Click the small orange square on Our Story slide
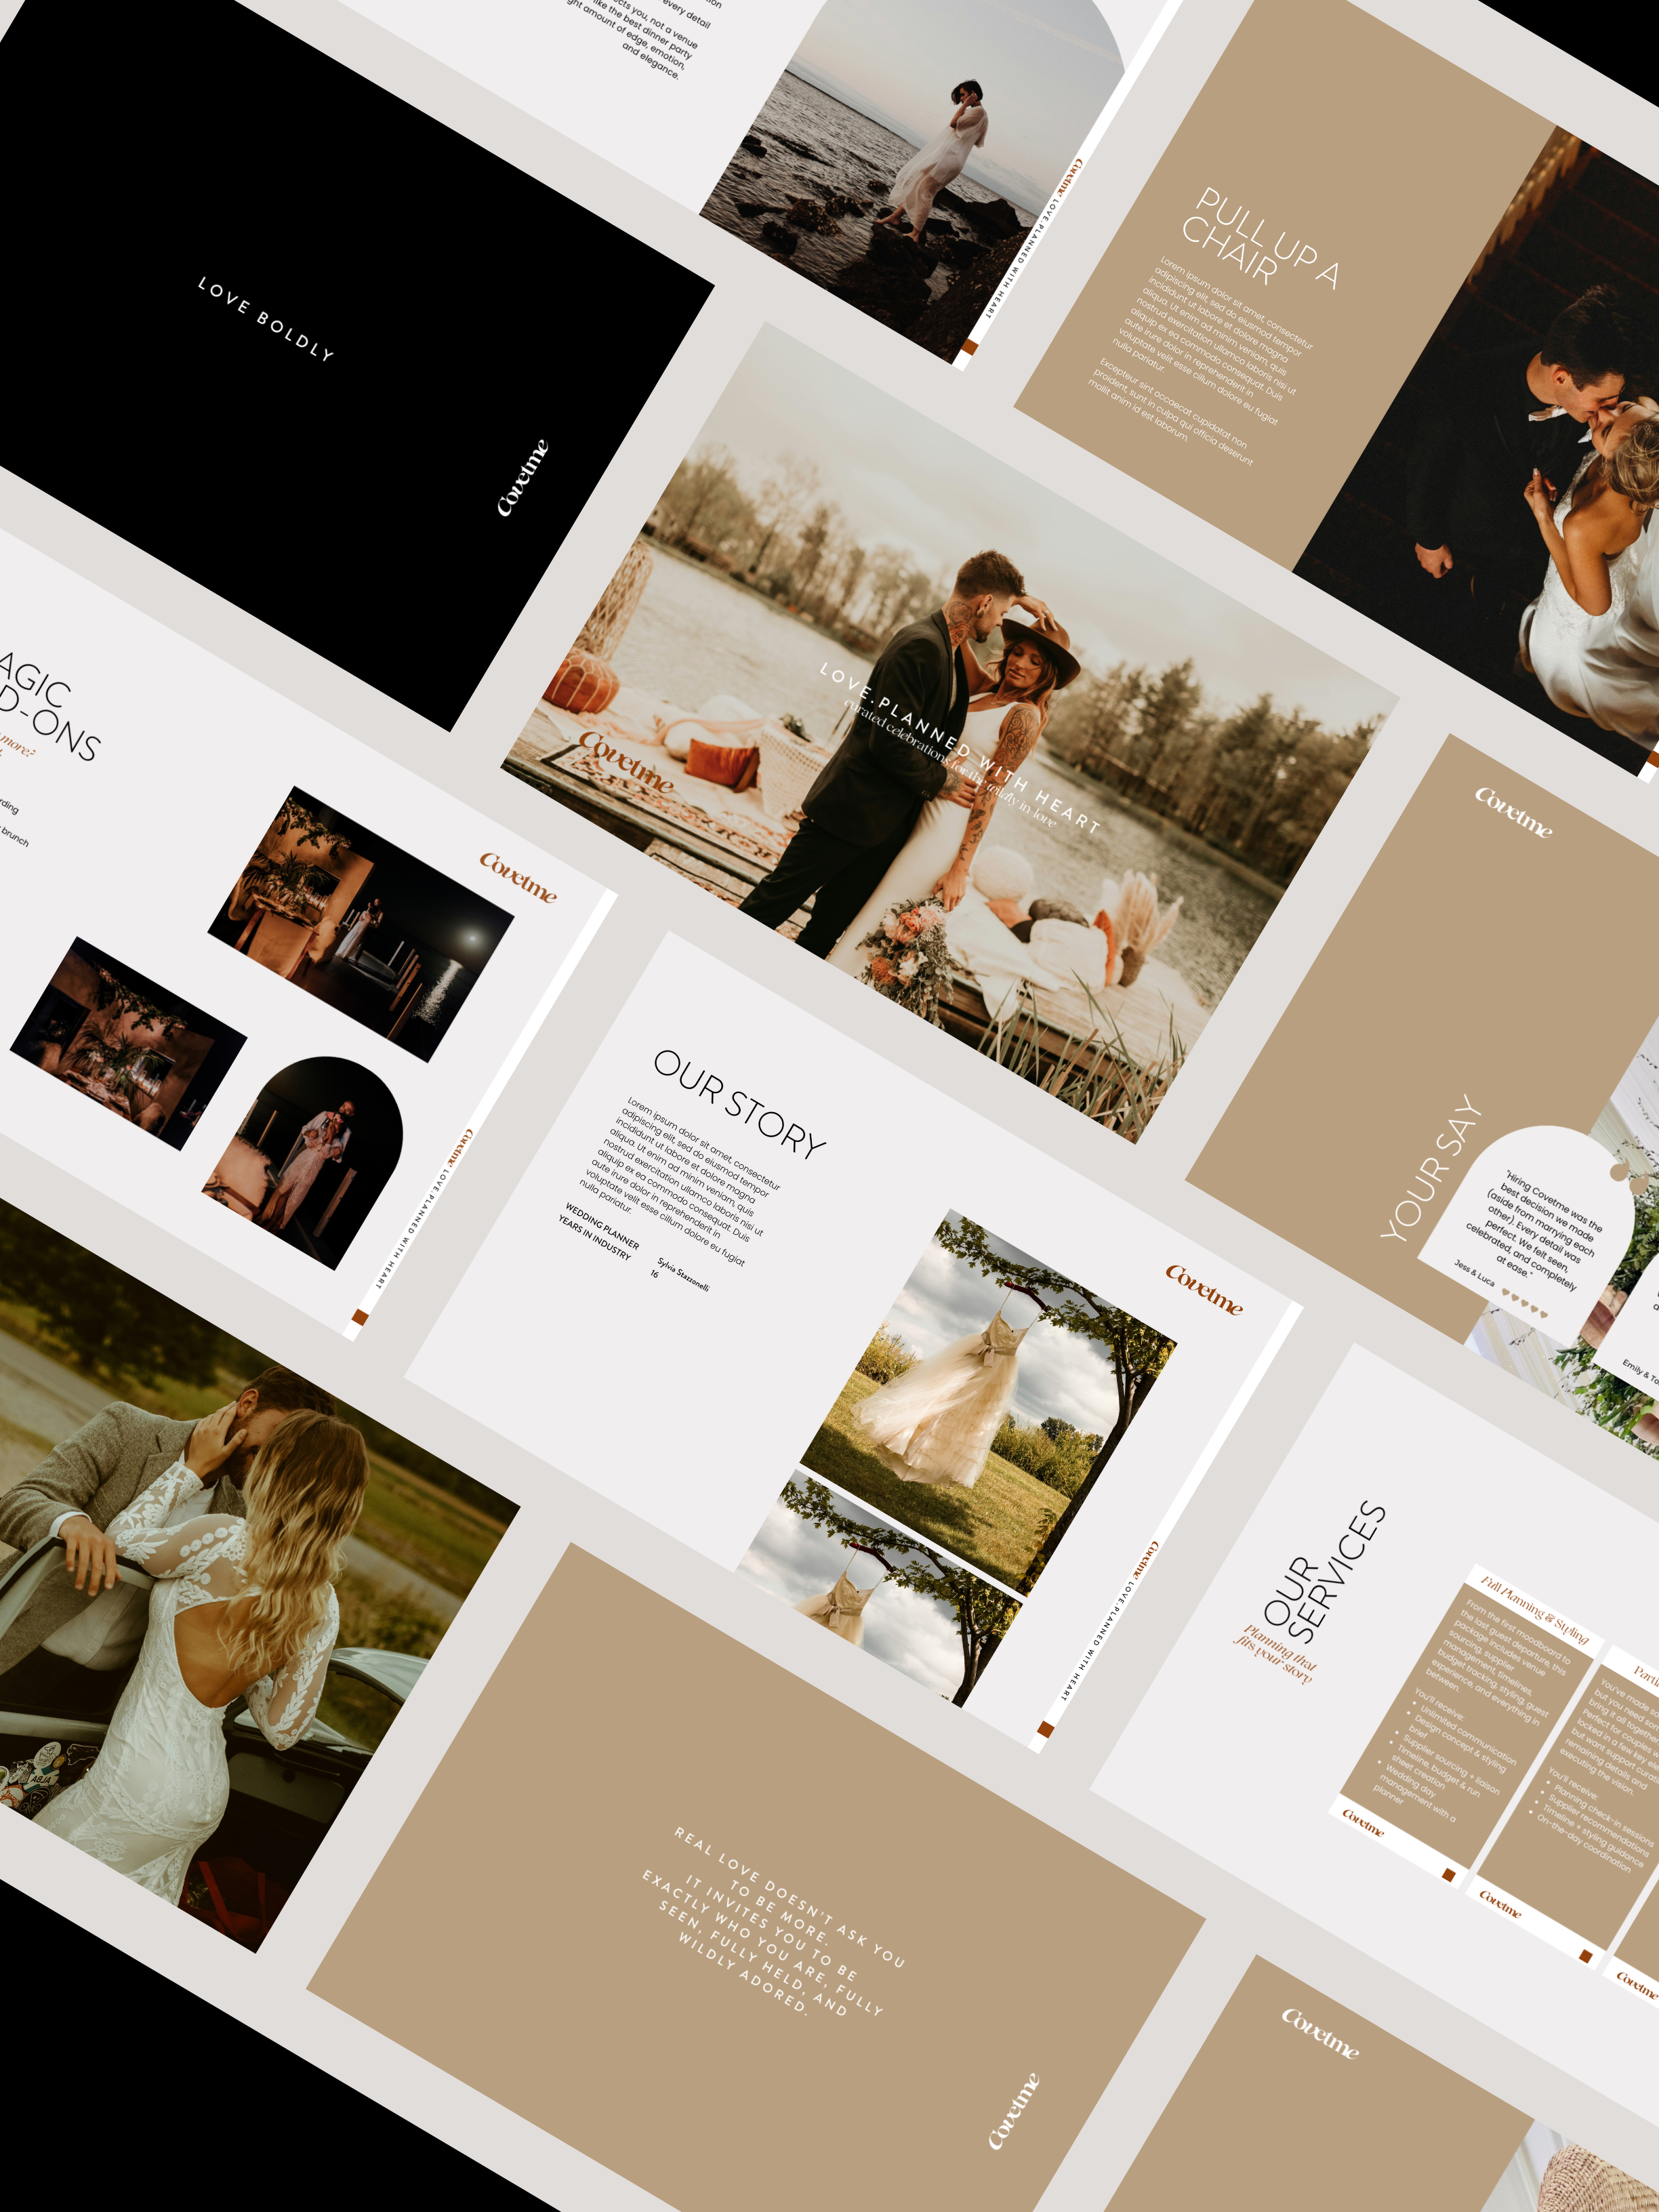The width and height of the screenshot is (1659, 2212). tap(1046, 1729)
